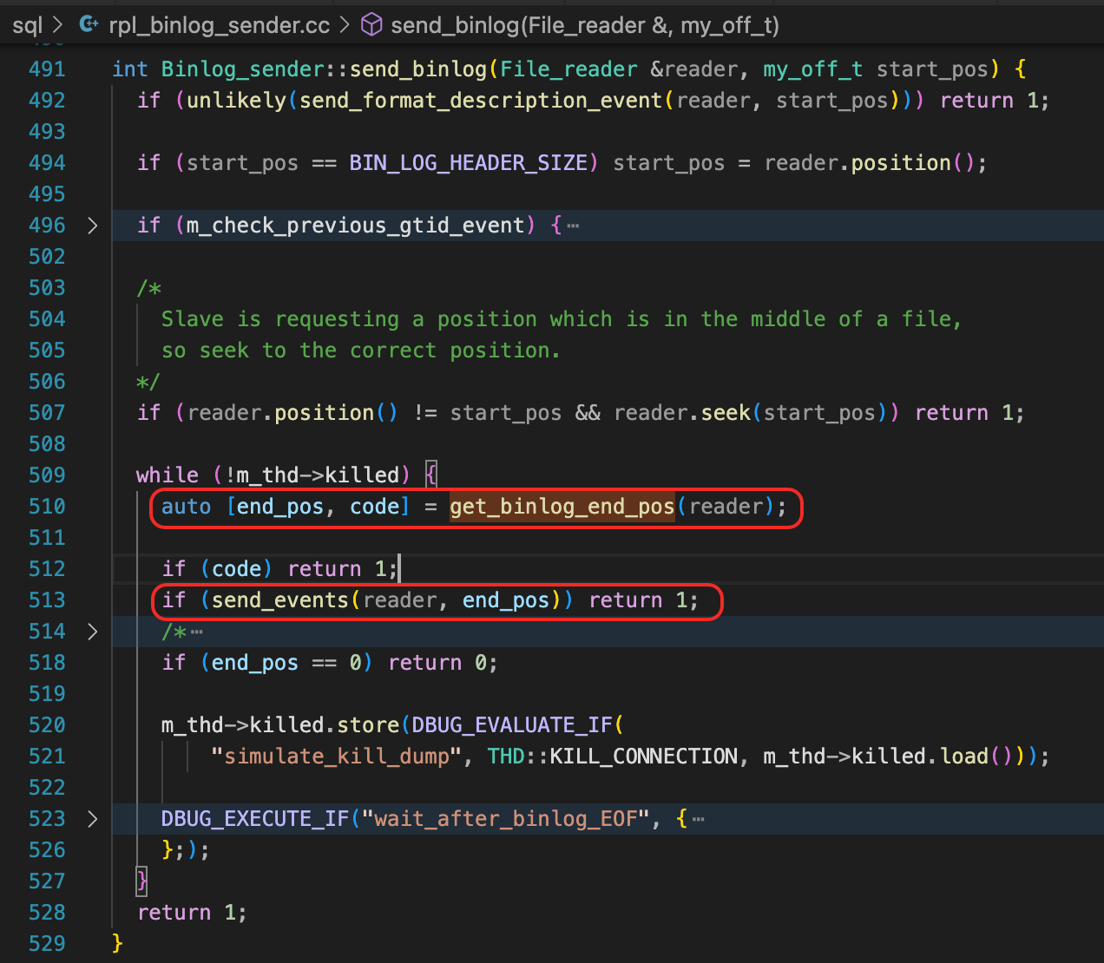Expand folded block at line 496
The height and width of the screenshot is (963, 1104).
(x=92, y=226)
